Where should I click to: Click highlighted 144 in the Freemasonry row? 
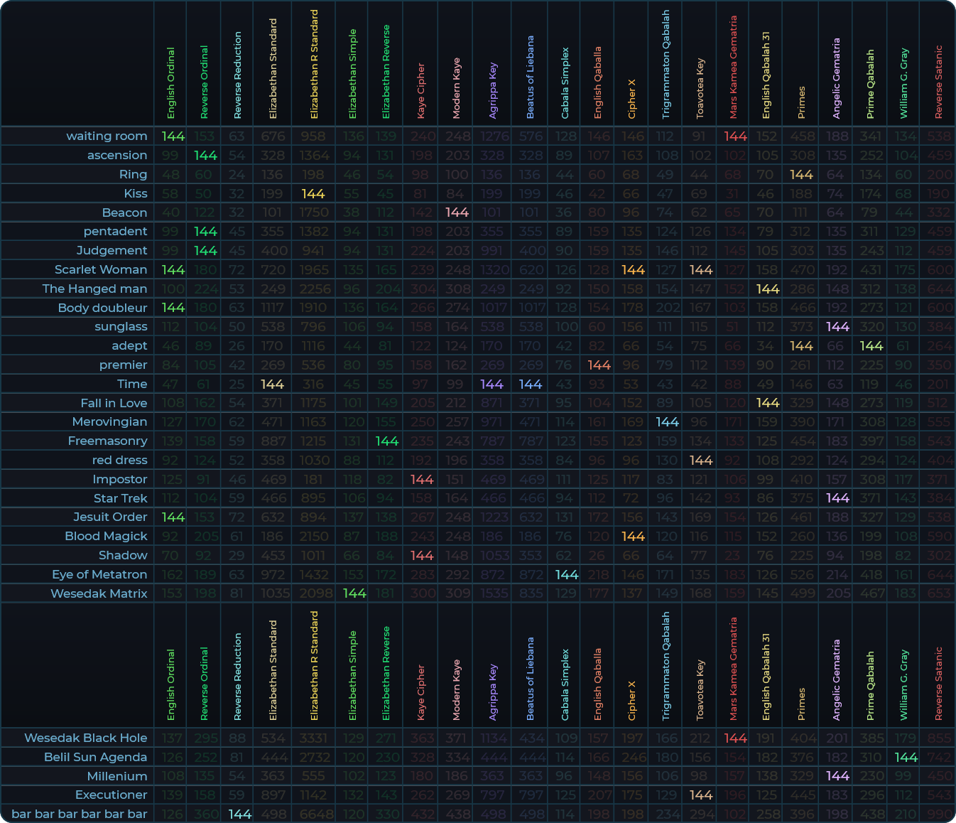click(386, 441)
